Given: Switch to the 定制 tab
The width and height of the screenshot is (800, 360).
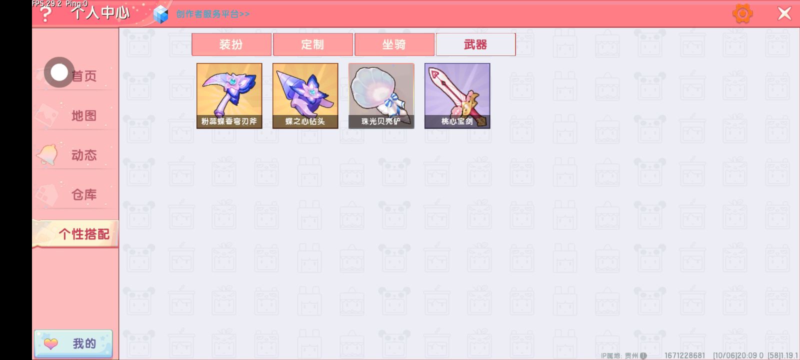Looking at the screenshot, I should tap(313, 44).
